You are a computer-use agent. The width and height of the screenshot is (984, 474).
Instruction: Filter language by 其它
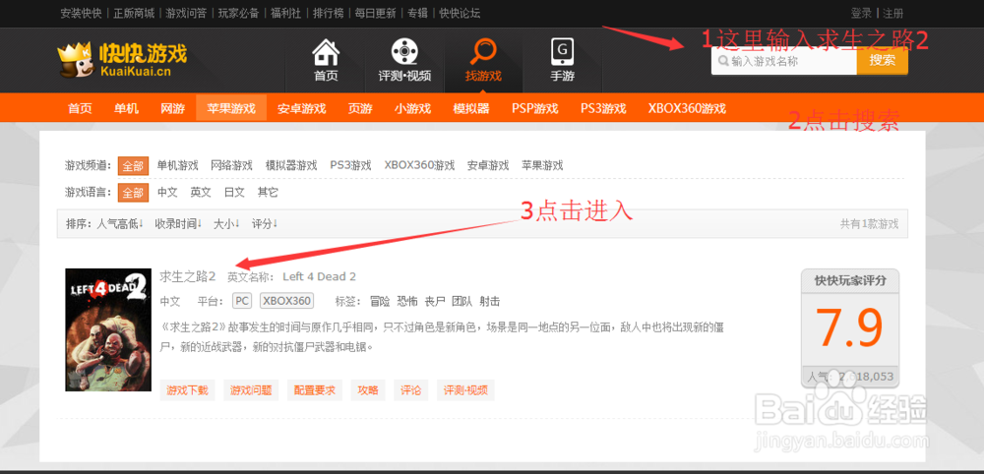(x=268, y=193)
